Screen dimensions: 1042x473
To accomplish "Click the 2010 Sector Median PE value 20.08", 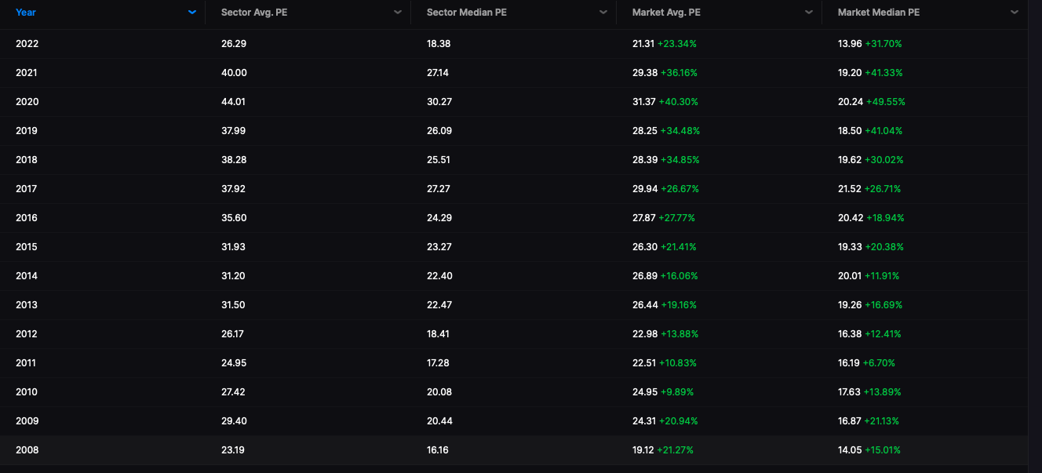I will click(x=439, y=392).
